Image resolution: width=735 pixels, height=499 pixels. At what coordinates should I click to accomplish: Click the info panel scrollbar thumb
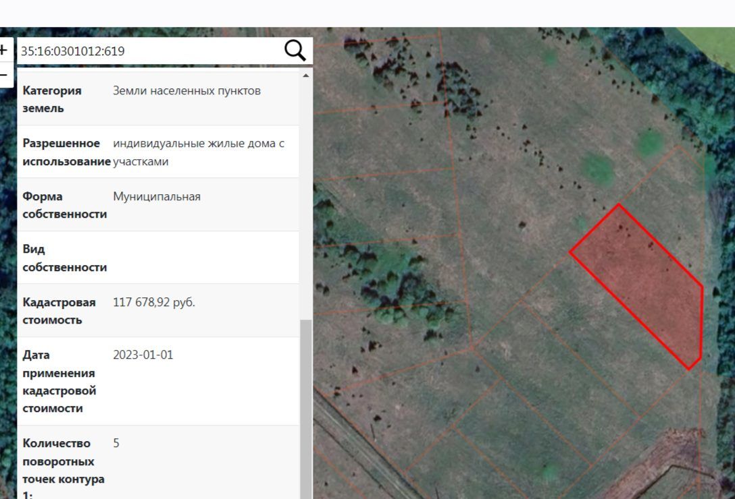click(x=305, y=409)
